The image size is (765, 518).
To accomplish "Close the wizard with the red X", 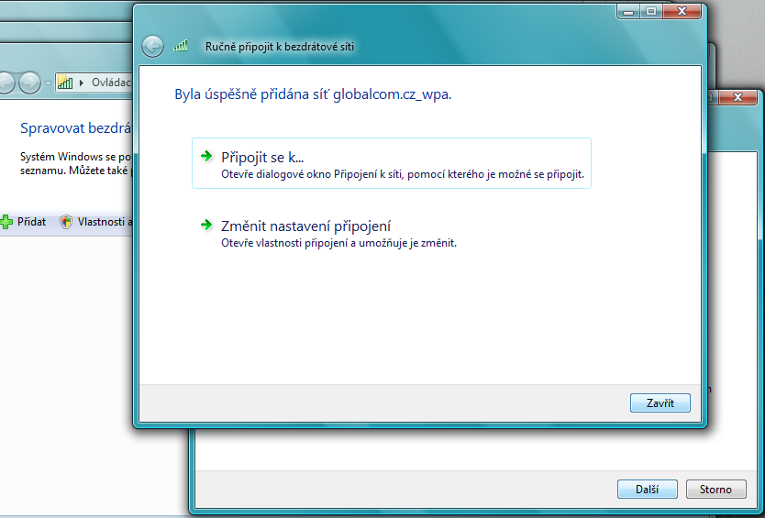I will click(x=683, y=12).
